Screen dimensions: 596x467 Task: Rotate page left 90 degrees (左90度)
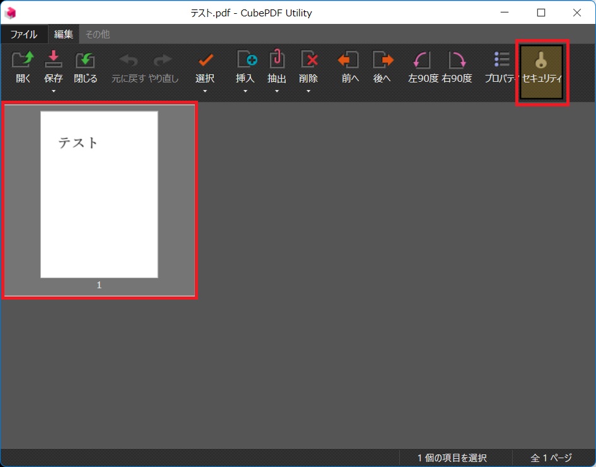tap(421, 60)
